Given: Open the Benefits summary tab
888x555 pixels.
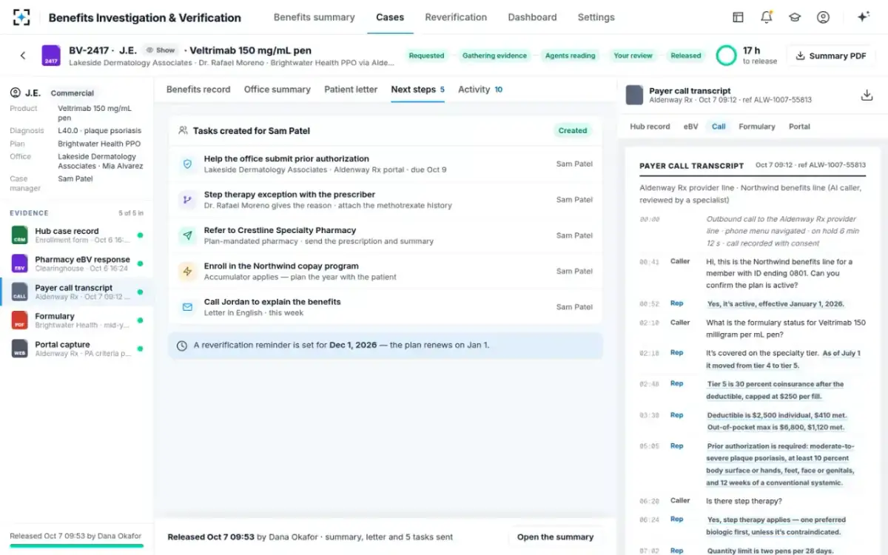Looking at the screenshot, I should (314, 17).
